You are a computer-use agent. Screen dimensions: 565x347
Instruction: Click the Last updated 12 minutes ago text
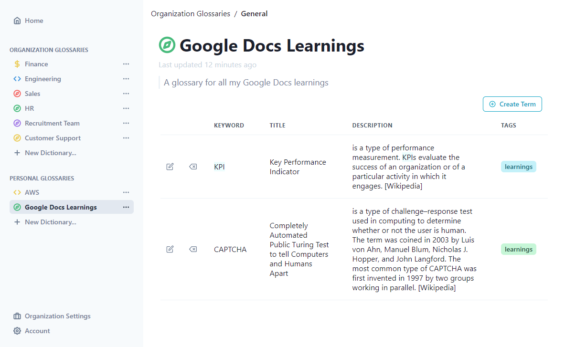(208, 65)
